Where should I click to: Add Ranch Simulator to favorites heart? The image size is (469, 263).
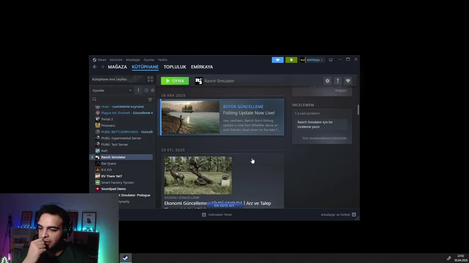[x=348, y=81]
